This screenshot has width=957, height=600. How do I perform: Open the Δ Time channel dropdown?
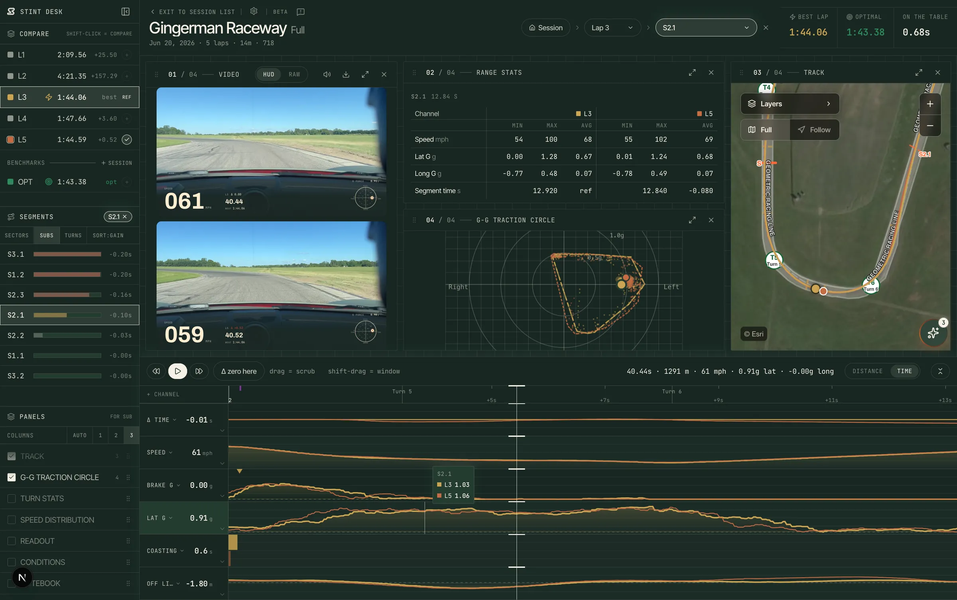click(162, 420)
